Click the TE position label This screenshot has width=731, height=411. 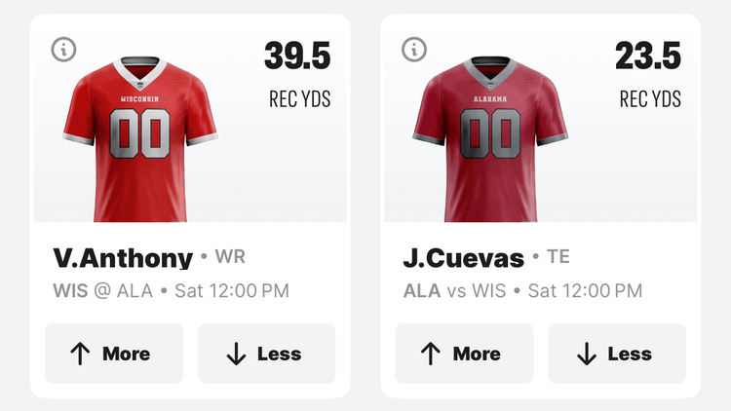click(558, 257)
